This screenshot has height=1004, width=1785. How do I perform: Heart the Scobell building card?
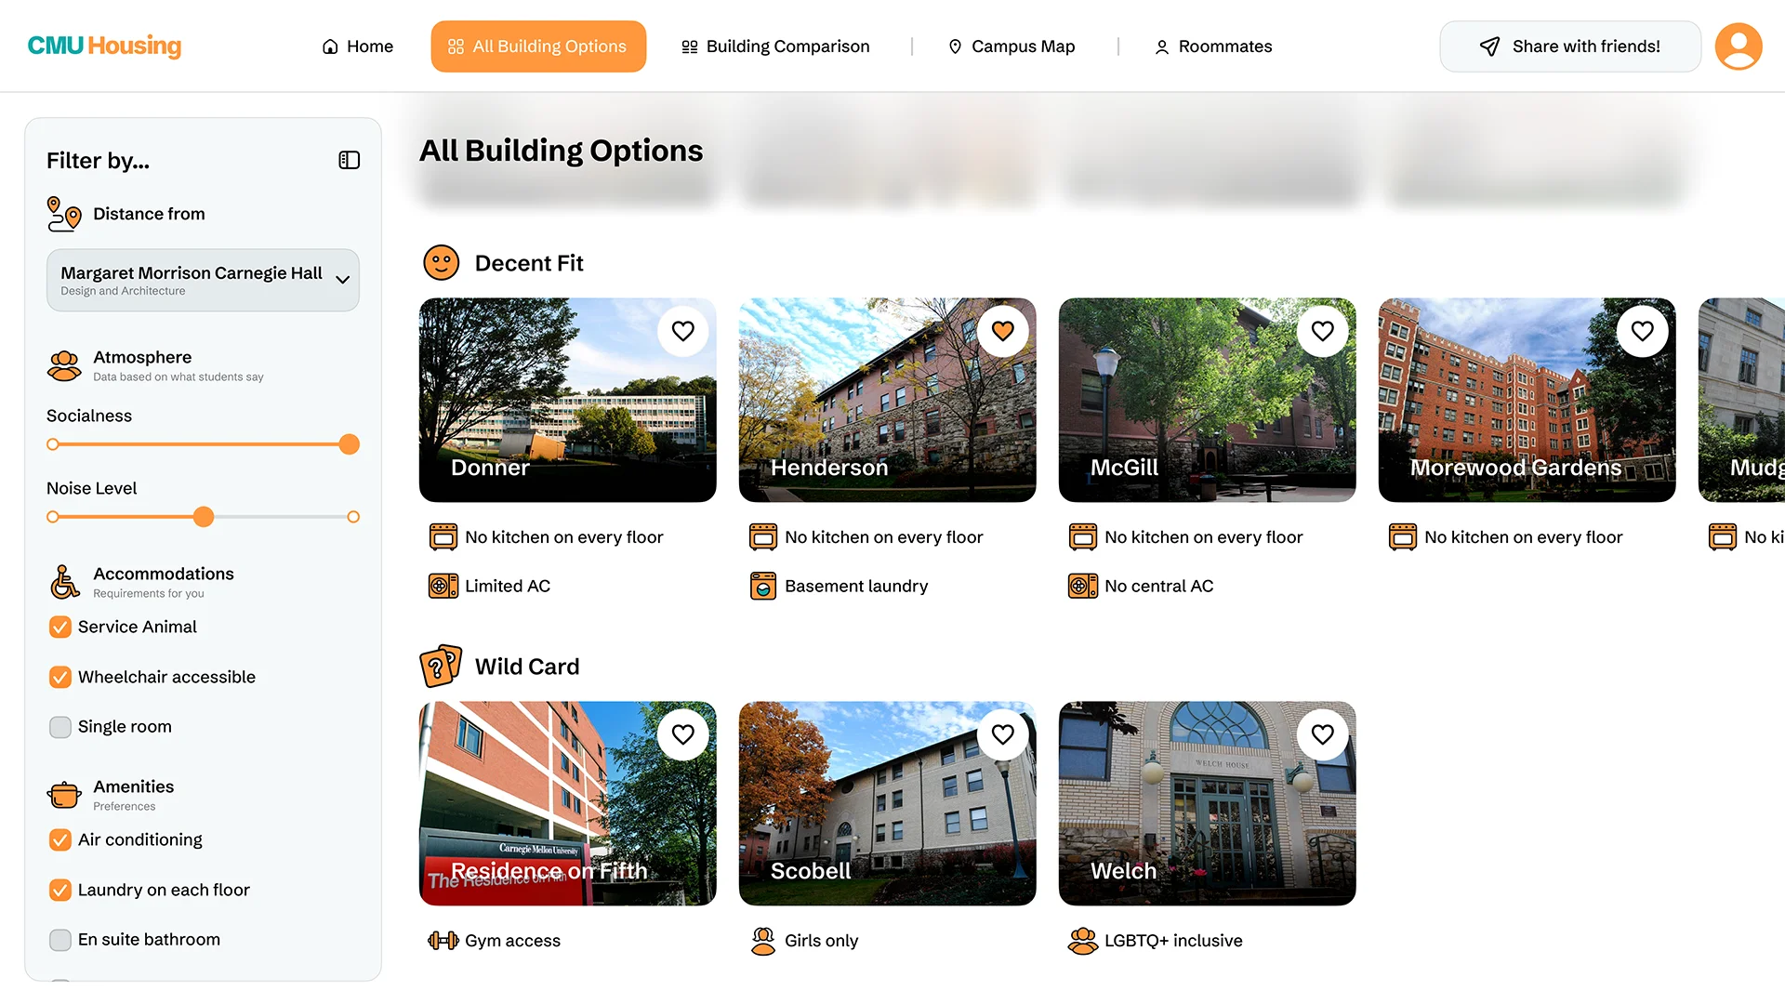coord(1003,734)
